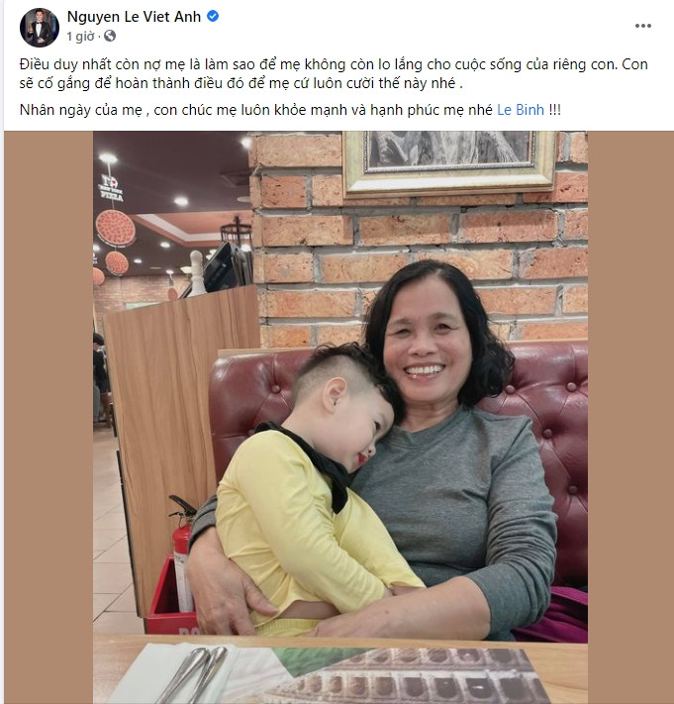This screenshot has width=674, height=704.
Task: Click the '1 giờ' post timestamp
Action: click(x=81, y=37)
